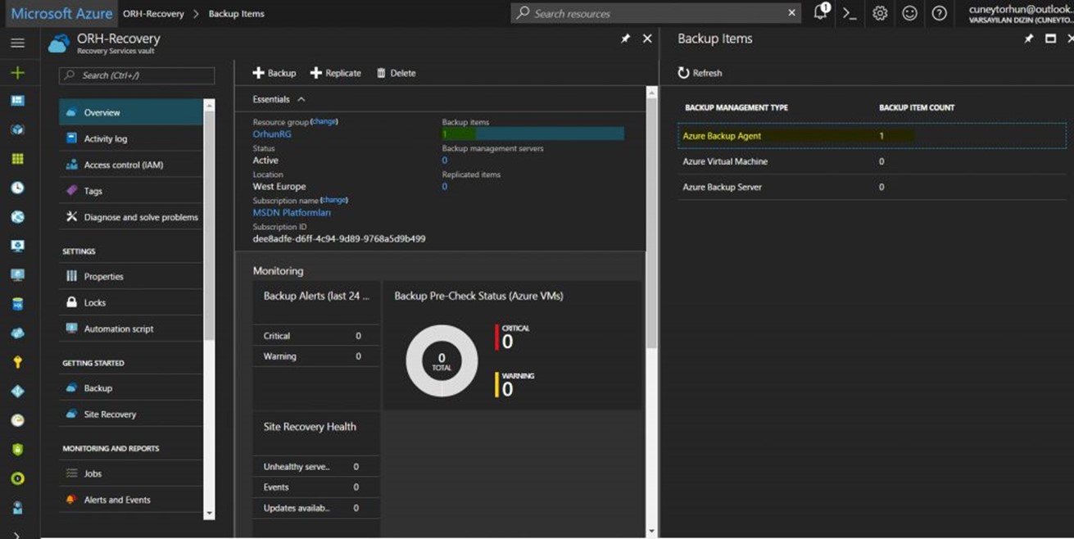The width and height of the screenshot is (1074, 539).
Task: Open the Backup Pre-Check Status donut chart
Action: click(x=442, y=361)
